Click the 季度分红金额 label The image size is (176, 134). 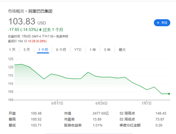[x=130, y=125]
